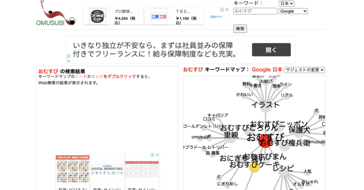The image size is (364, 190).
Task: Select the 犬 node near 保護犬
Action: 316,111
